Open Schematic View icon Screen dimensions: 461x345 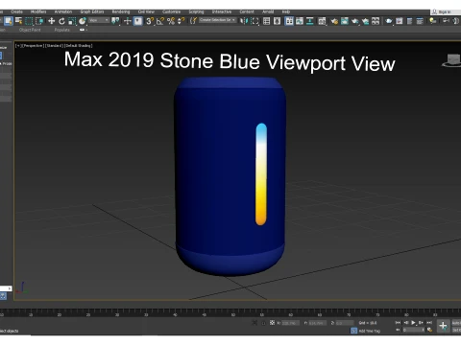[x=310, y=21]
